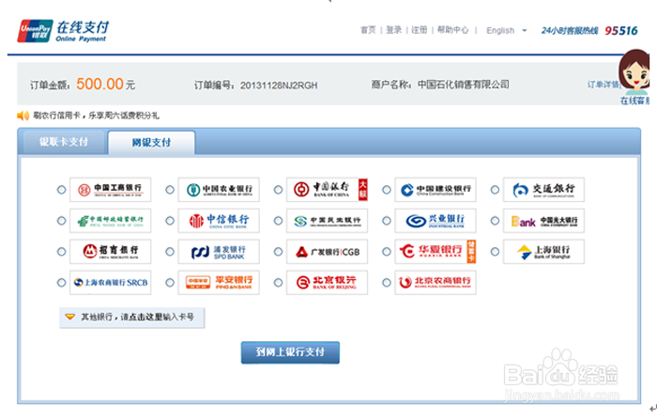
Task: Click the ICBC 中国工商银行 bank logo
Action: click(110, 190)
